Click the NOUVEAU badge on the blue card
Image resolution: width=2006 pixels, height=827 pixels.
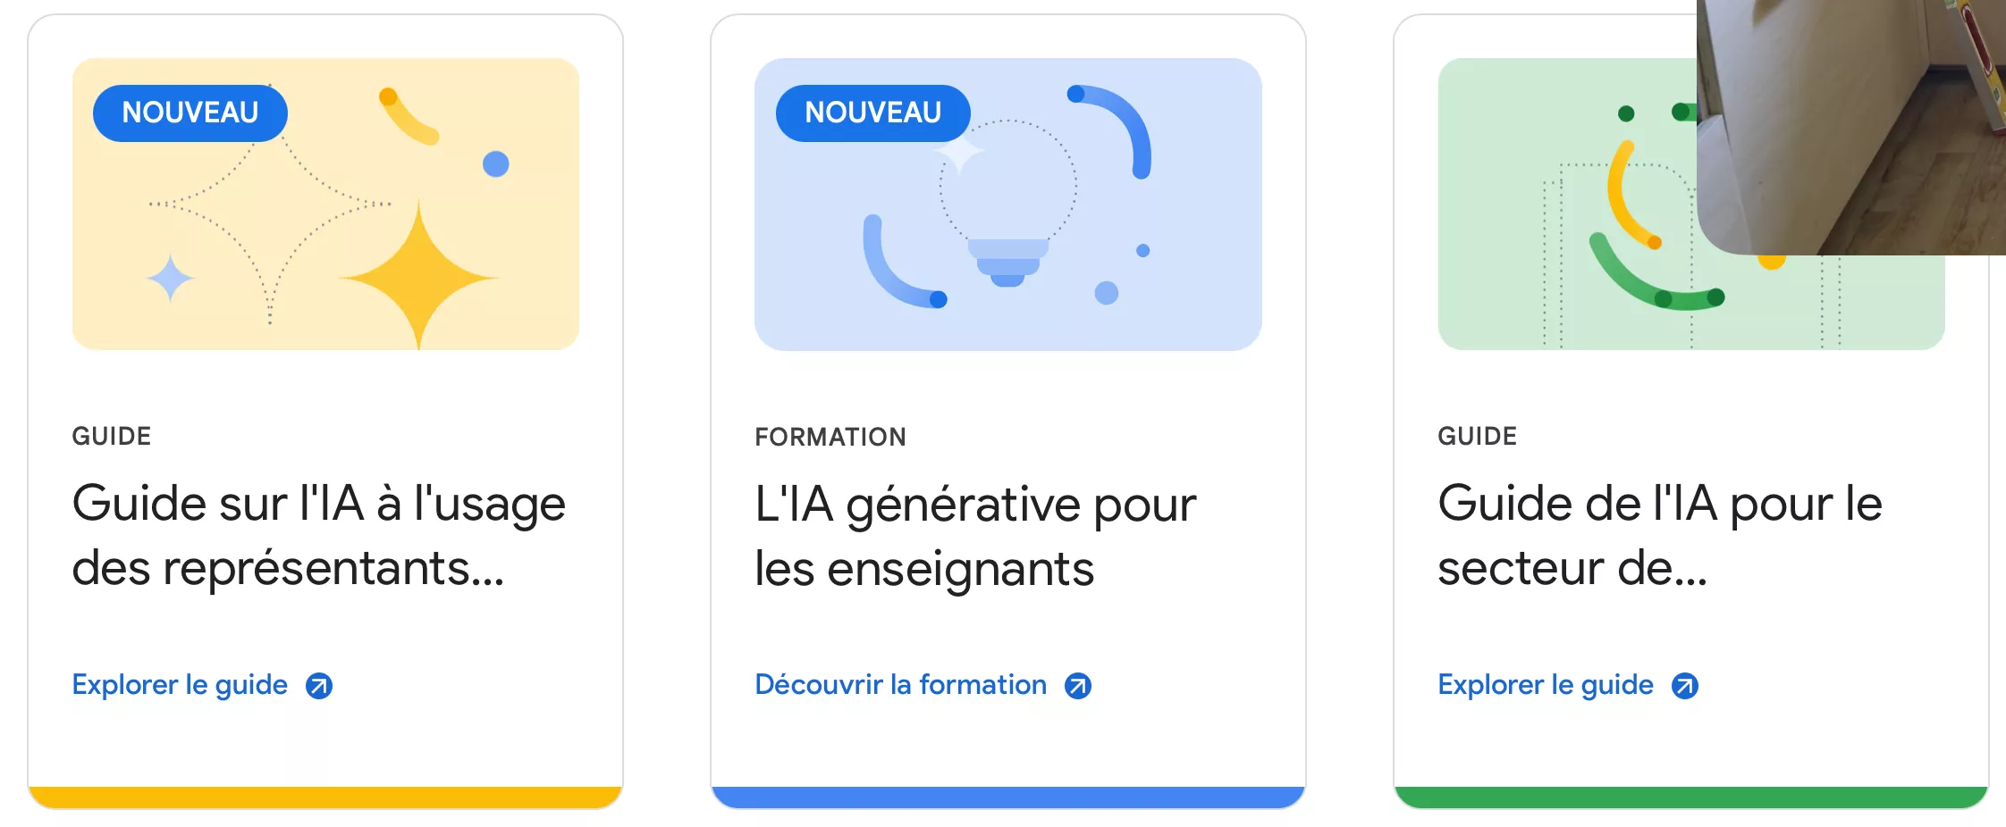click(x=872, y=113)
